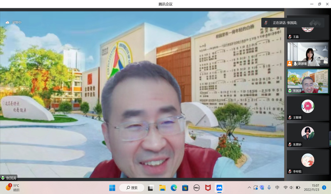The height and width of the screenshot is (194, 331).
Task: Open Task View in the taskbar
Action: (x=151, y=188)
